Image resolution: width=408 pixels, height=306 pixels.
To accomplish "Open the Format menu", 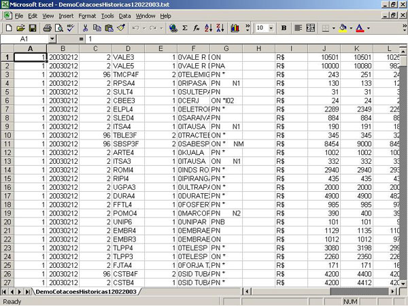I will (87, 15).
